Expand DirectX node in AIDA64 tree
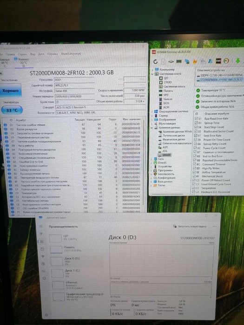This screenshot has height=325, width=244. [152, 162]
